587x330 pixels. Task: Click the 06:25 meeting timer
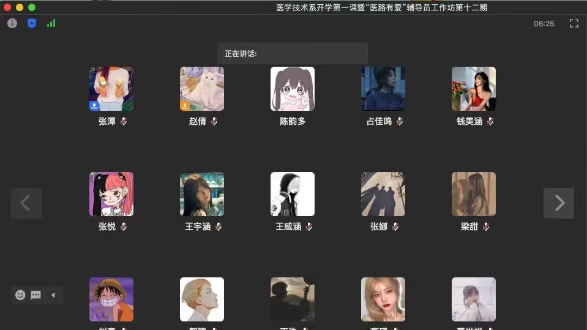[544, 23]
